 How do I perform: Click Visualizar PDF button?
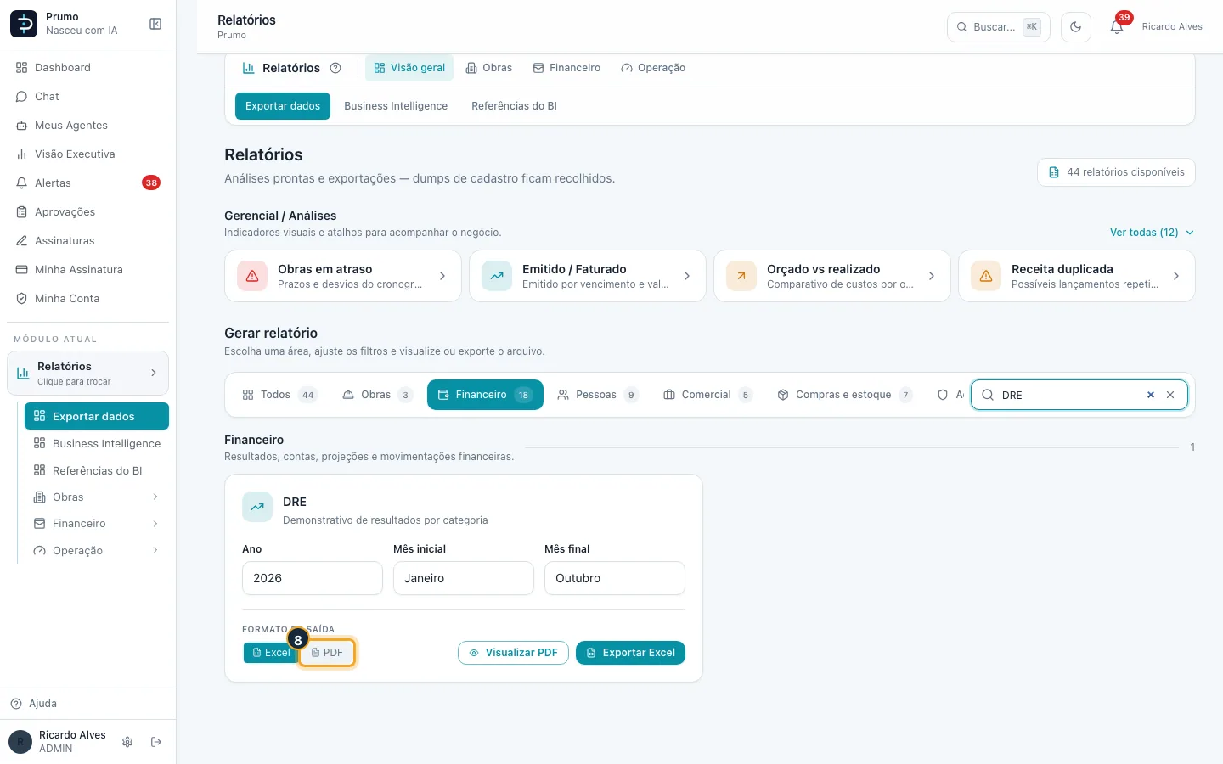pos(513,653)
